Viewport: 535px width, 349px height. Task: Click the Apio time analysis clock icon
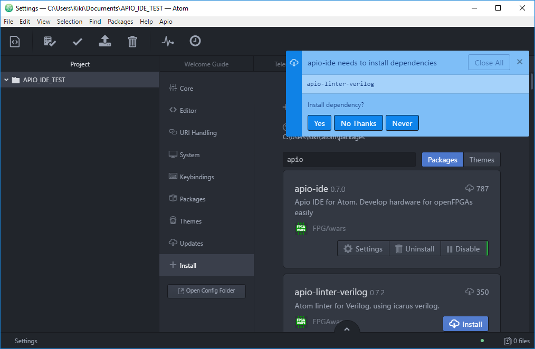[x=195, y=41]
